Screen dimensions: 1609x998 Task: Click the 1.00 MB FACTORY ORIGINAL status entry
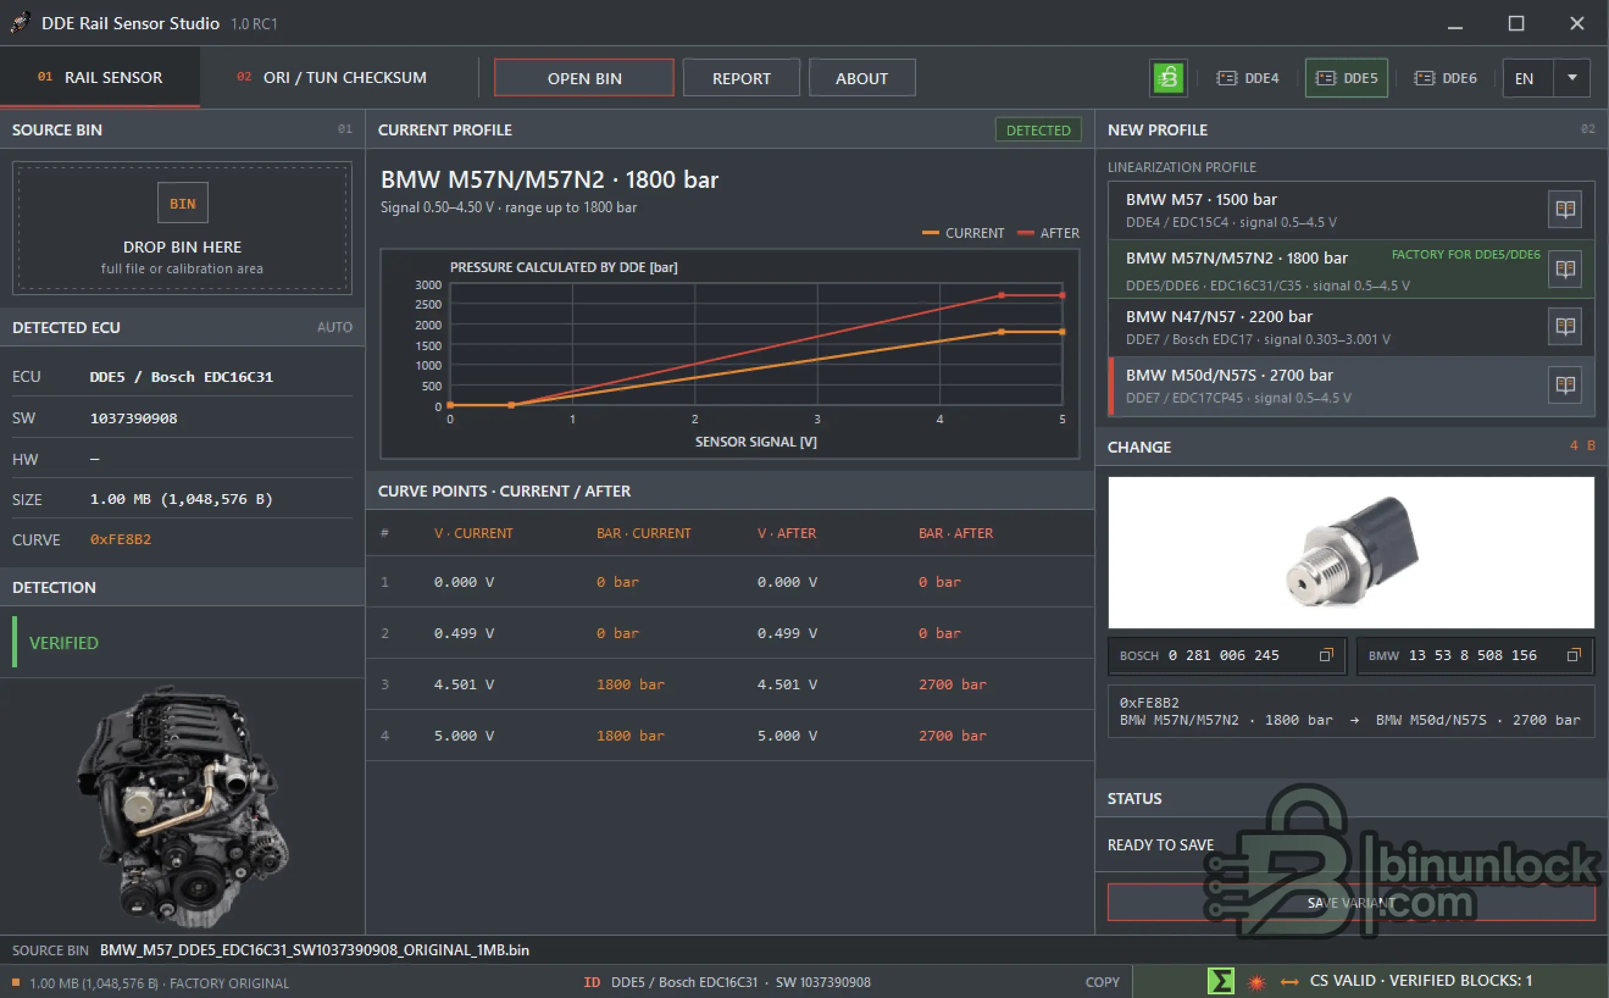click(x=151, y=983)
